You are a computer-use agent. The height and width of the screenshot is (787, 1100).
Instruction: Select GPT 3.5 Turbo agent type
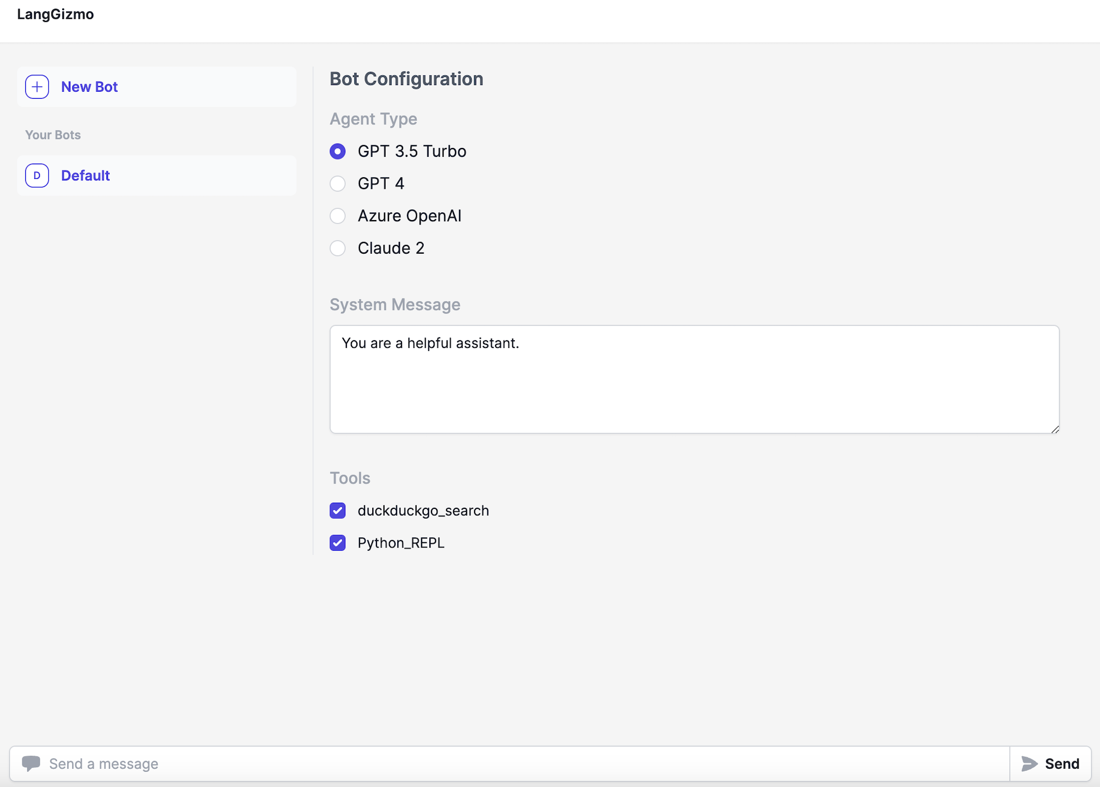(x=338, y=151)
